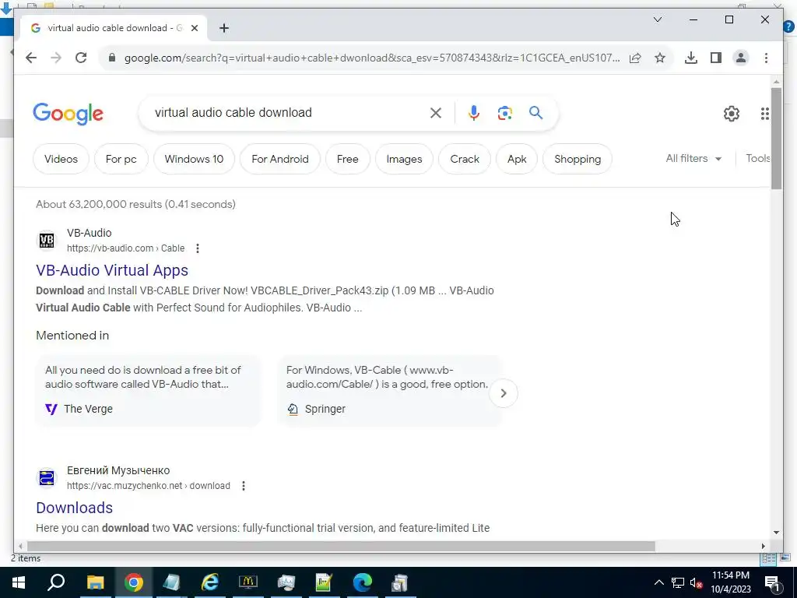Clear the search query with the X
This screenshot has width=797, height=598.
pos(436,113)
